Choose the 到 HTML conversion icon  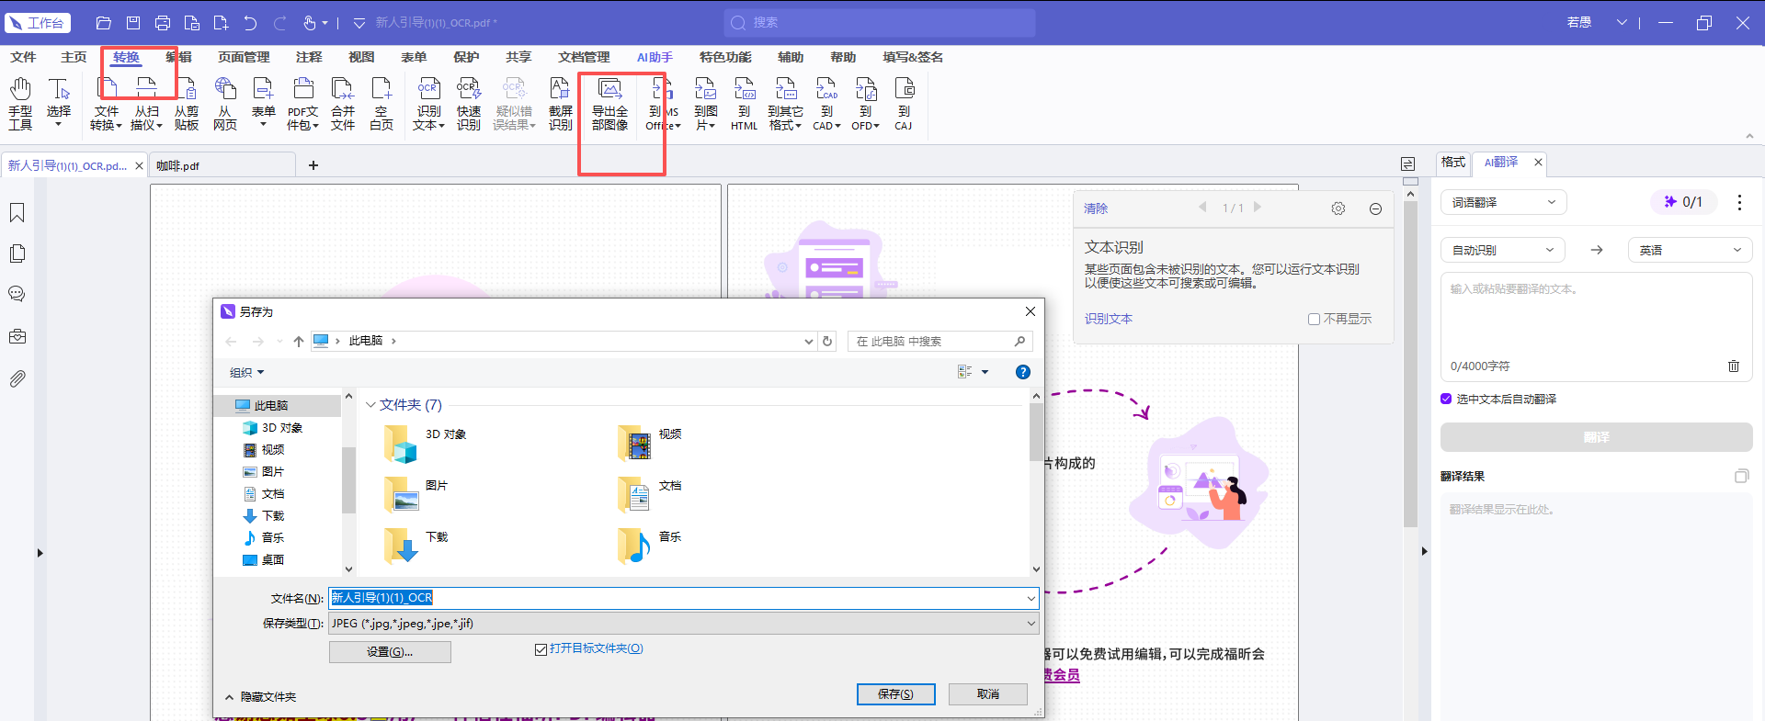point(744,104)
